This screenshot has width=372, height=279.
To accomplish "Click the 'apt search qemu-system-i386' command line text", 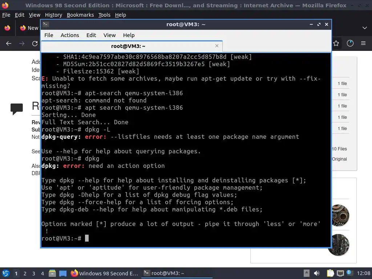I will point(134,108).
